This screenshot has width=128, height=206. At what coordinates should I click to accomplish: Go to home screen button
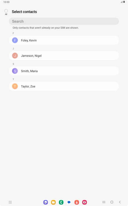pos(112,202)
